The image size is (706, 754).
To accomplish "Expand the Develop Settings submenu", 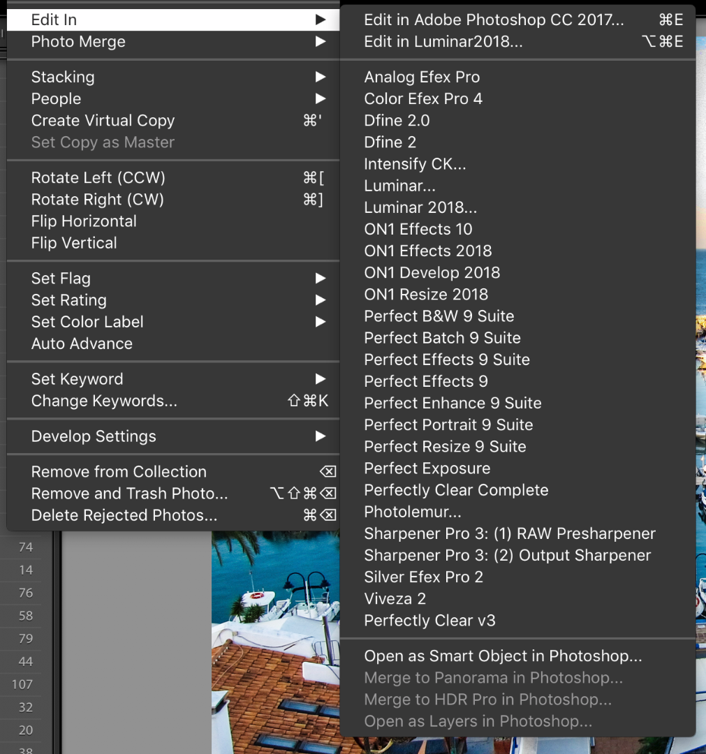I will (x=94, y=436).
